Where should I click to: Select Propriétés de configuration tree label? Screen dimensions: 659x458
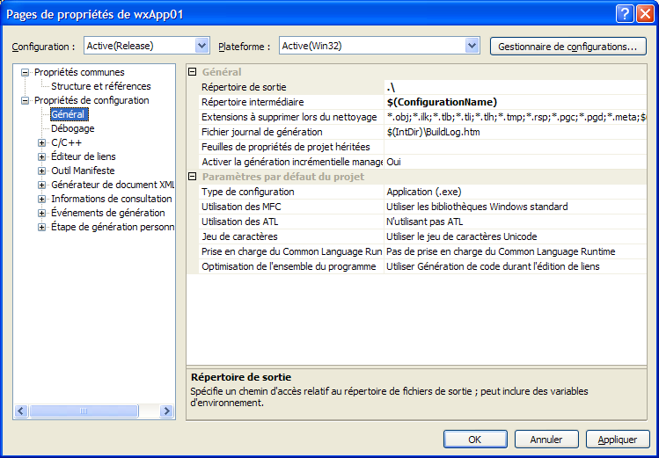click(92, 100)
